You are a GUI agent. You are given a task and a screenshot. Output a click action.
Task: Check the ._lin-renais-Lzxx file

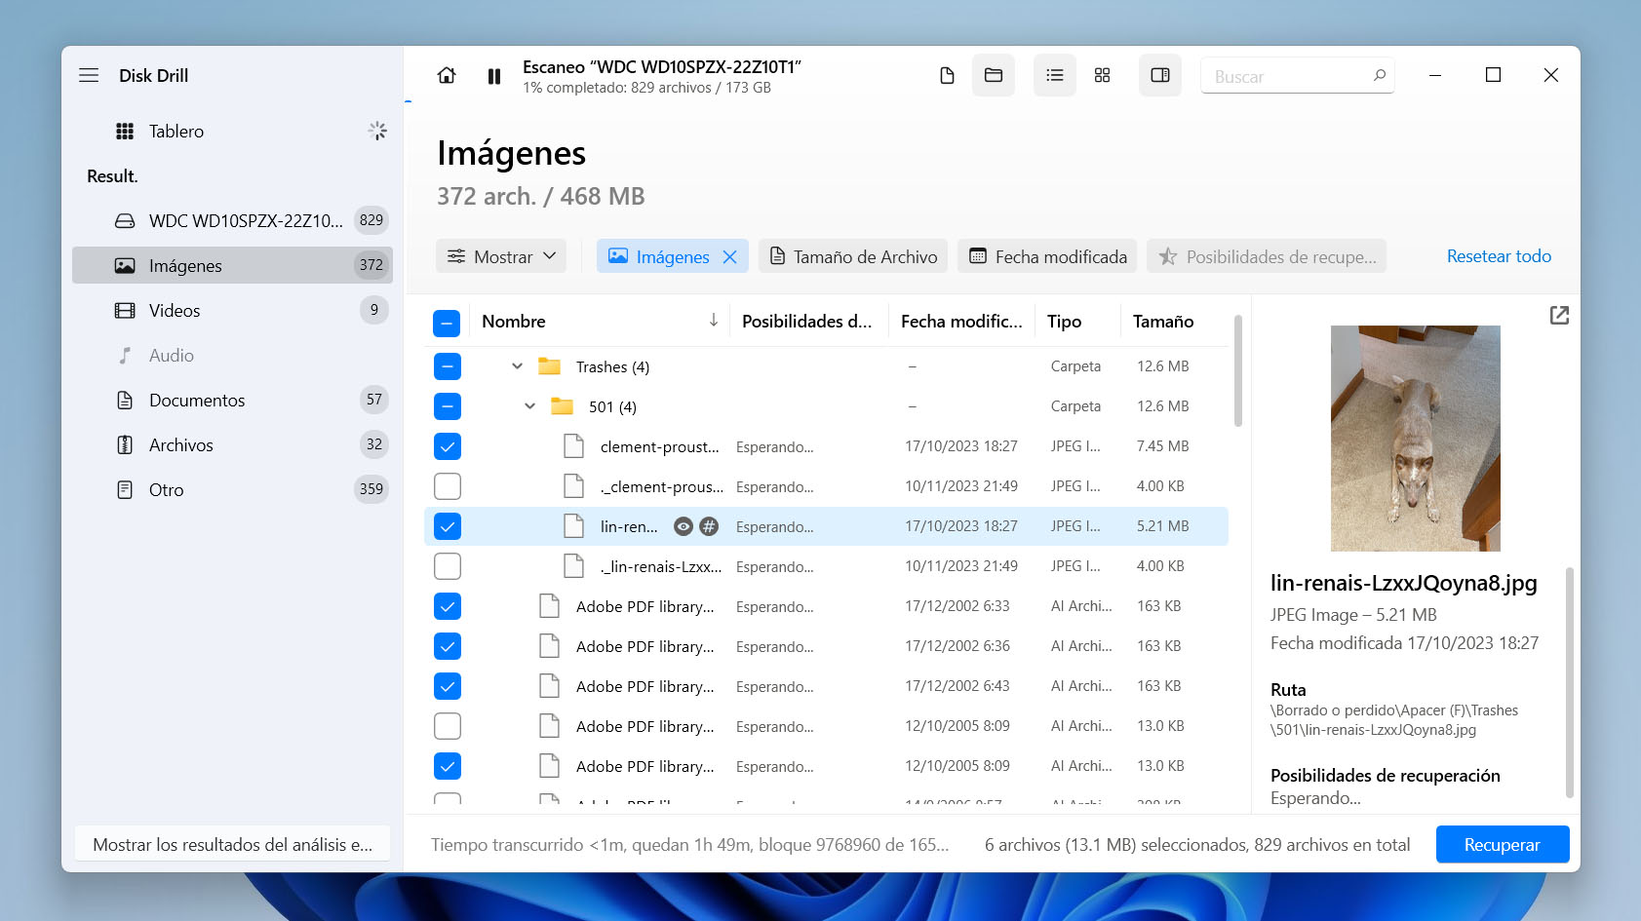point(448,566)
